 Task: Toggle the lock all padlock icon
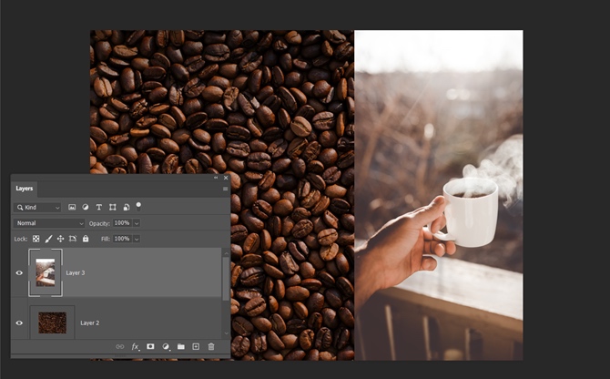pos(86,239)
